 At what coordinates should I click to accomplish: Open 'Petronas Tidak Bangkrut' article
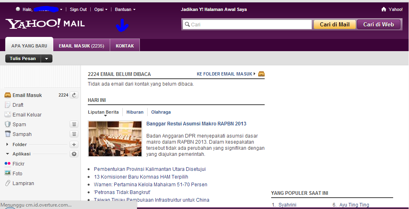pos(122,192)
